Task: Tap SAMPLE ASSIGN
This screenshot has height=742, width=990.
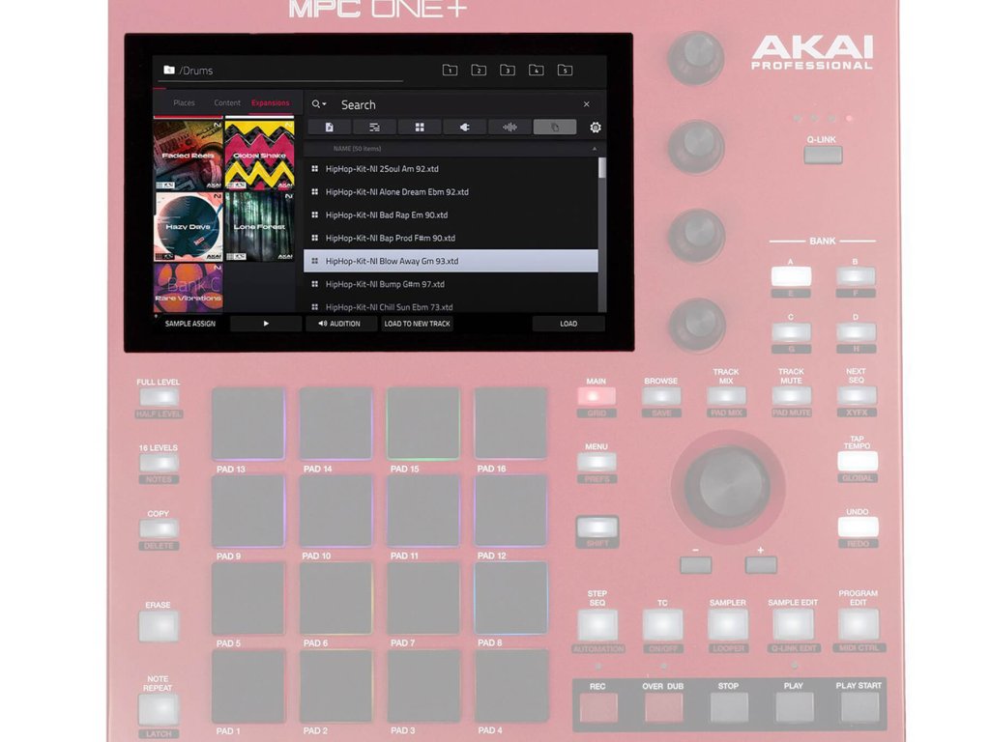Action: pyautogui.click(x=190, y=324)
